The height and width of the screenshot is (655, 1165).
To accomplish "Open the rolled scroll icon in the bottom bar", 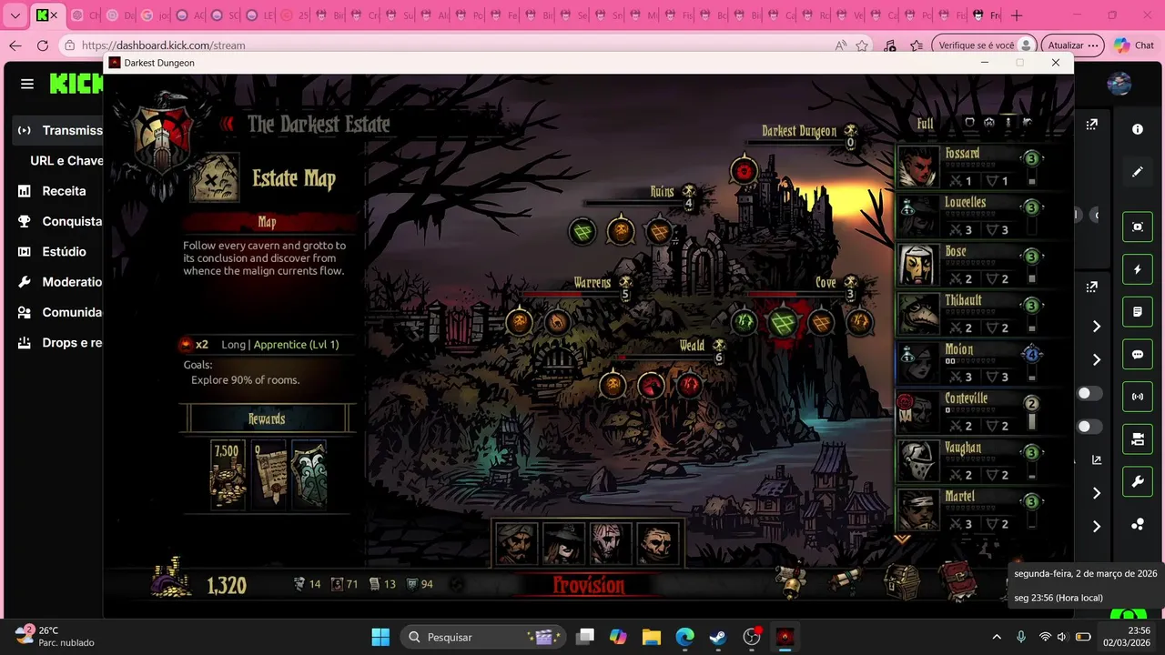I will (846, 581).
